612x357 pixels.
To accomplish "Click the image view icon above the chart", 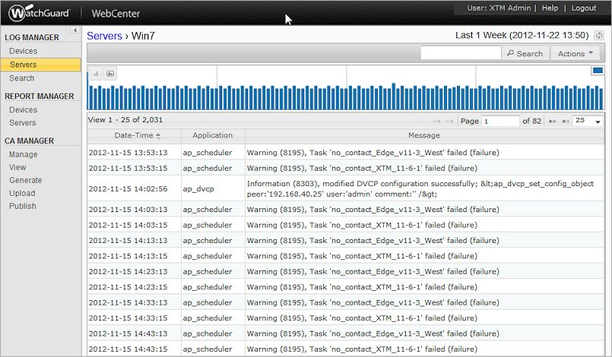I will point(110,74).
